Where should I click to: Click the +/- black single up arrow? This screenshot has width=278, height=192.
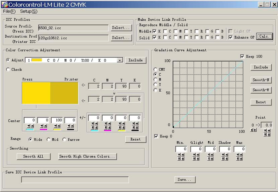(137, 123)
